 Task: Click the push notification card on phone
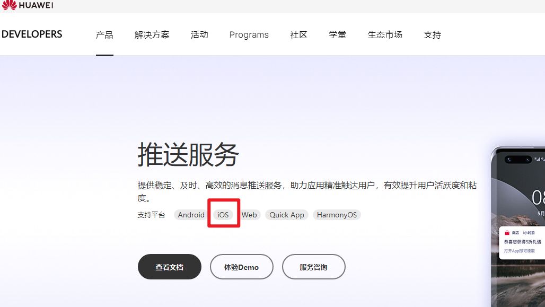(x=522, y=243)
